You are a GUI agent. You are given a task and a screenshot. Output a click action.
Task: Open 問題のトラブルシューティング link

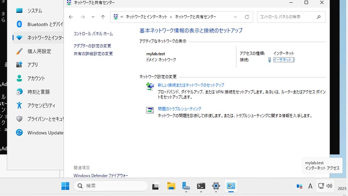(179, 109)
